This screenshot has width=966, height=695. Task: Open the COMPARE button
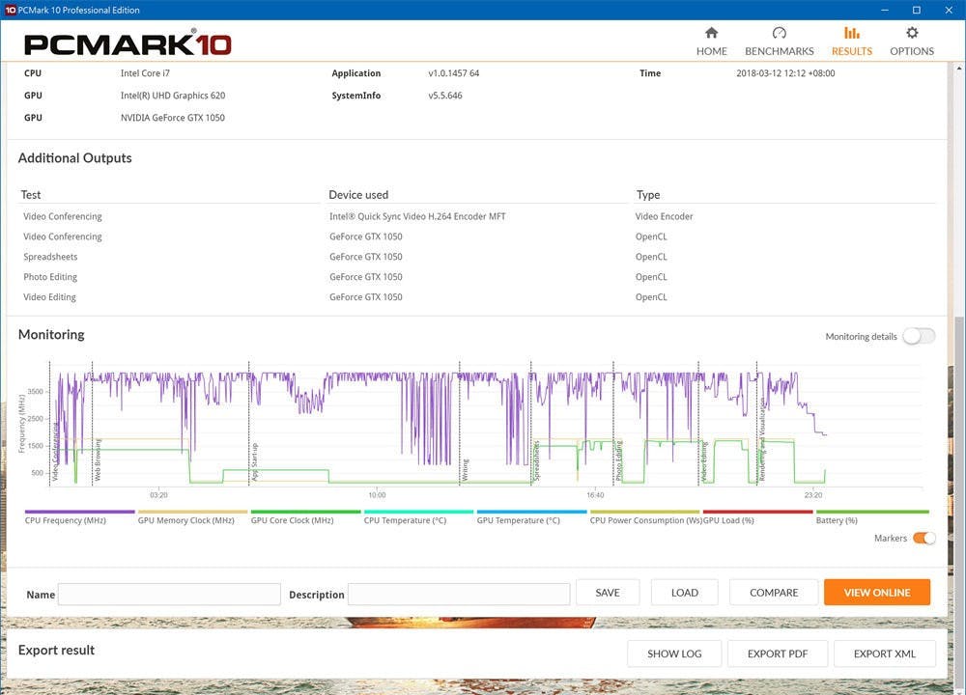tap(774, 592)
